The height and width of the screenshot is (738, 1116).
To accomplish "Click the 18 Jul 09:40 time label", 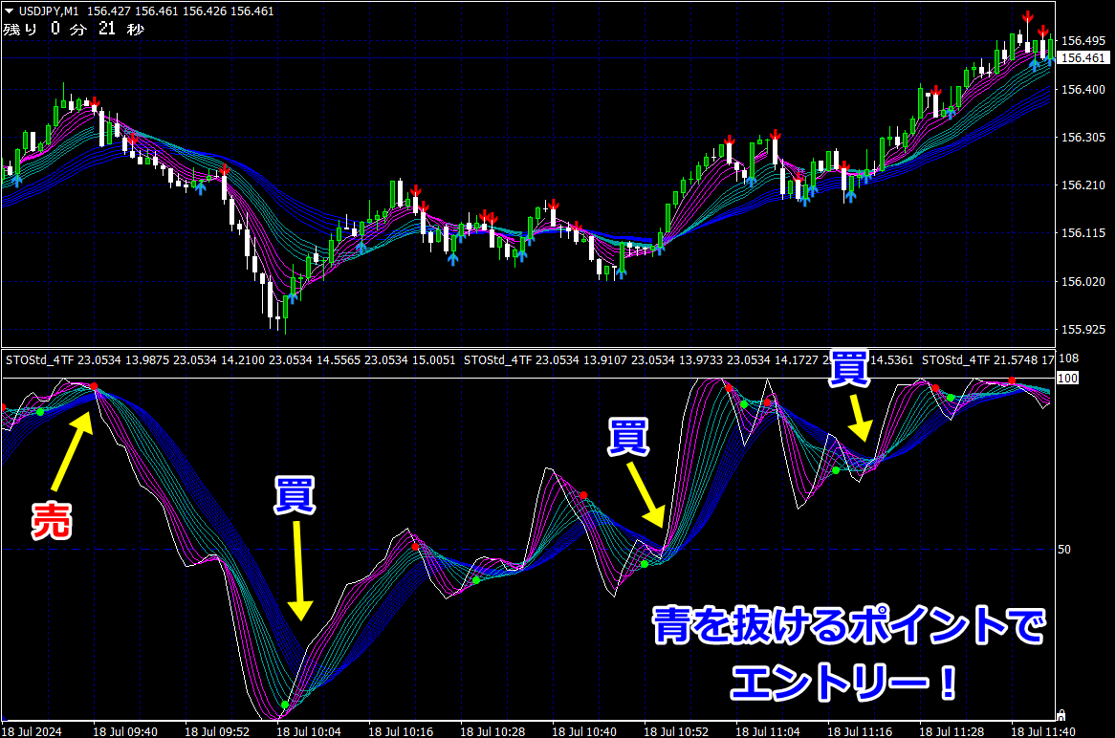I will (125, 731).
